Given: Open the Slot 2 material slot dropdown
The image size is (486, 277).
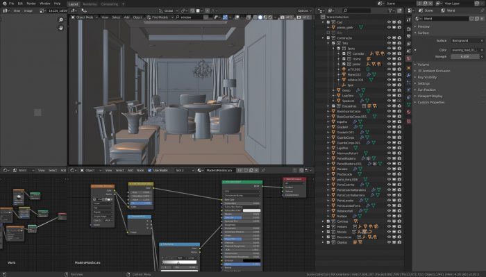Looking at the screenshot, I should pos(184,170).
